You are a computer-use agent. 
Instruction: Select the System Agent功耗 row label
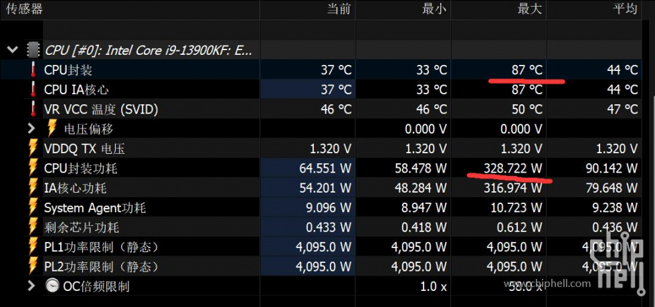coord(95,207)
